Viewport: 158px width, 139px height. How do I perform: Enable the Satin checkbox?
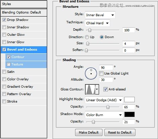point(4,72)
